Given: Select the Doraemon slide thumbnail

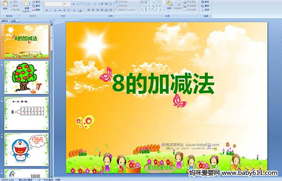Looking at the screenshot, I should (x=26, y=150).
